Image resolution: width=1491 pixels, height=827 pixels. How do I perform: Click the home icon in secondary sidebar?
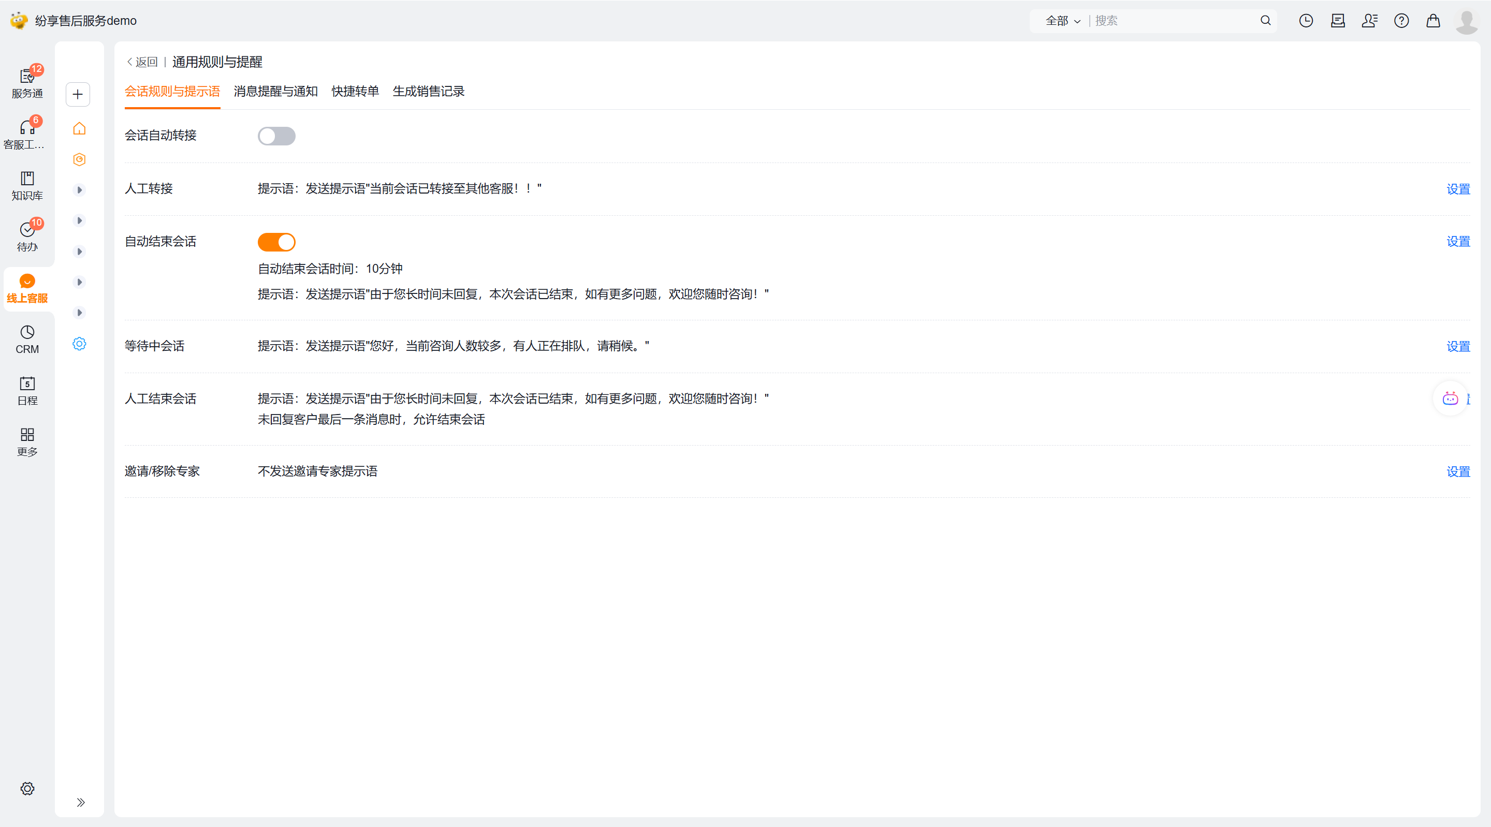pos(79,128)
